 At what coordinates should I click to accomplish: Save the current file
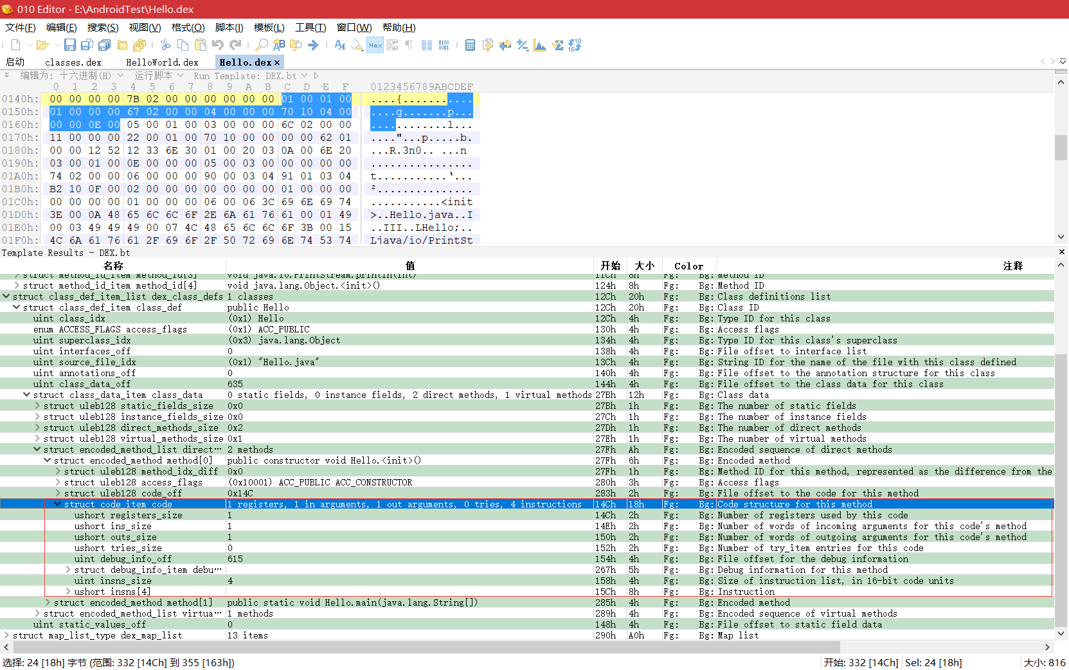[x=69, y=44]
